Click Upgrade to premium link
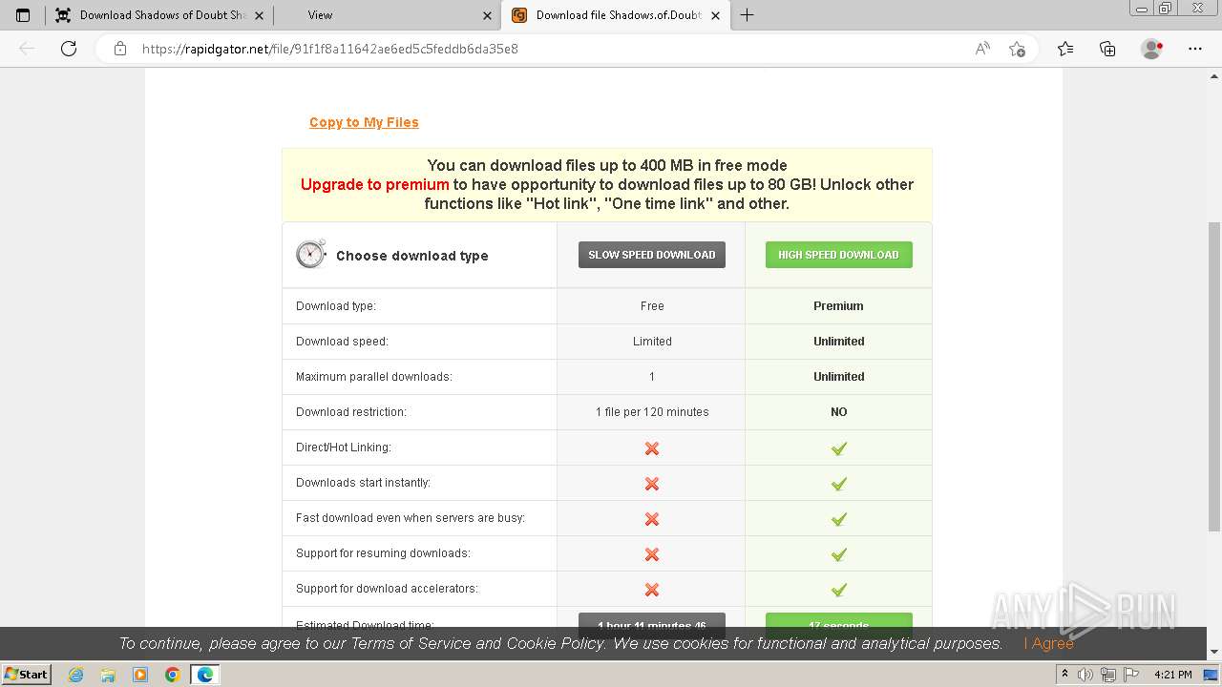The image size is (1222, 687). point(374,184)
